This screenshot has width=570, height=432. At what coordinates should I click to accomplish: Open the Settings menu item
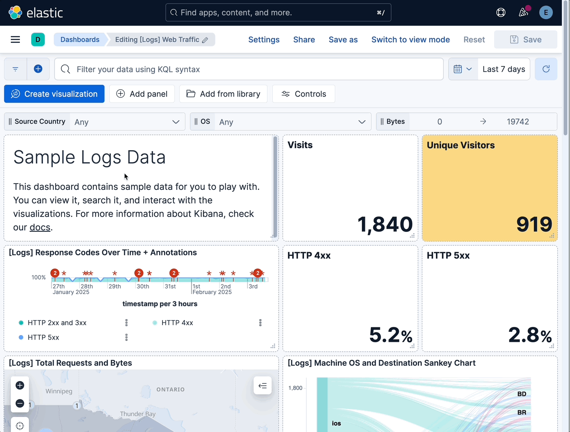tap(264, 40)
